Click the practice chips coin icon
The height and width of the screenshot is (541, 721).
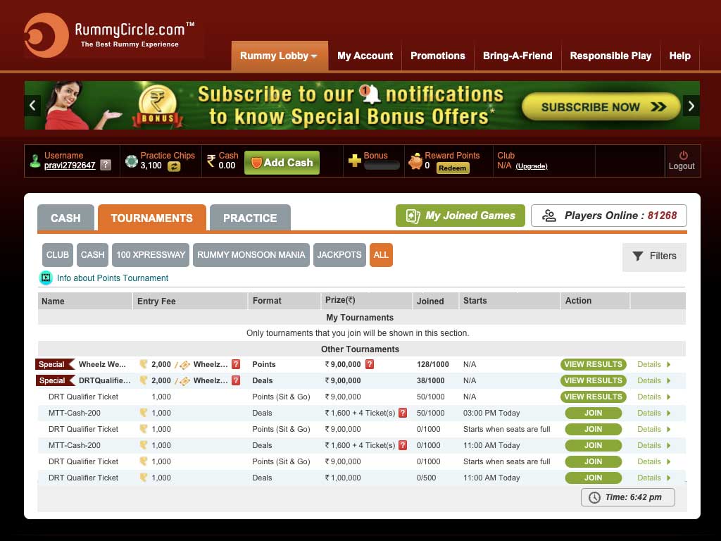coord(132,161)
